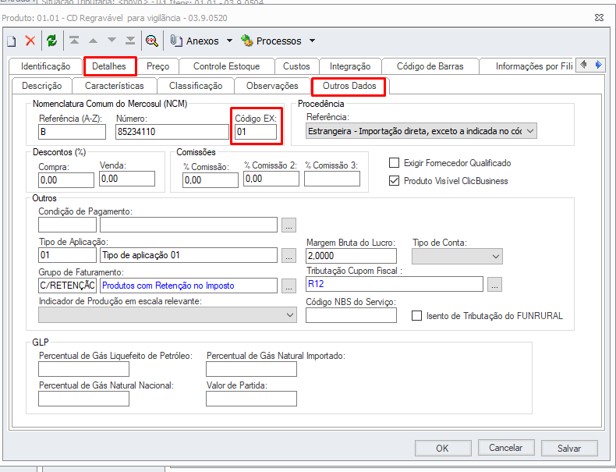Viewport: 616px width, 472px height.
Task: Click the Margem Bruta do Lucro field
Action: coord(351,256)
